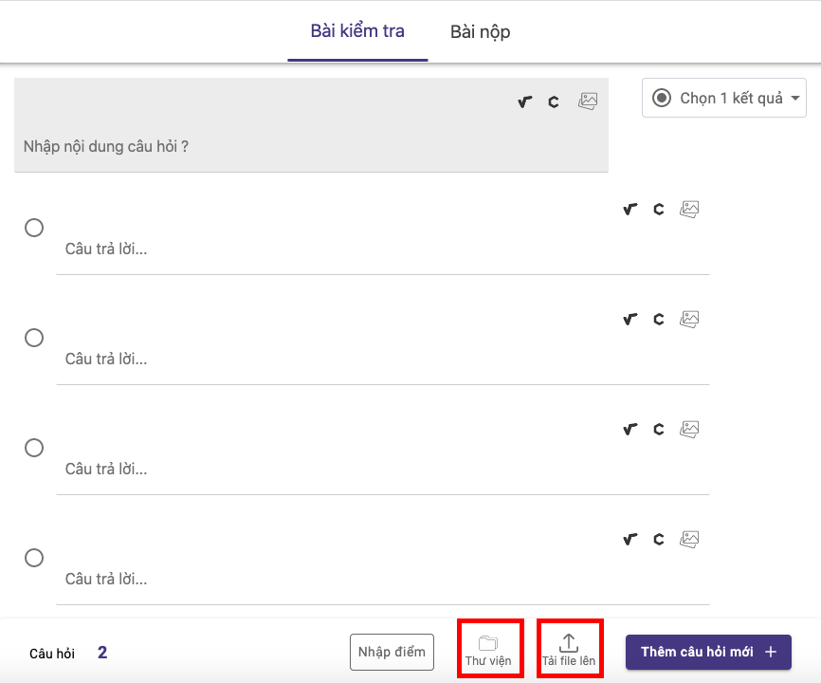Image resolution: width=821 pixels, height=683 pixels.
Task: Choose the third answer radio button
Action: [x=34, y=448]
